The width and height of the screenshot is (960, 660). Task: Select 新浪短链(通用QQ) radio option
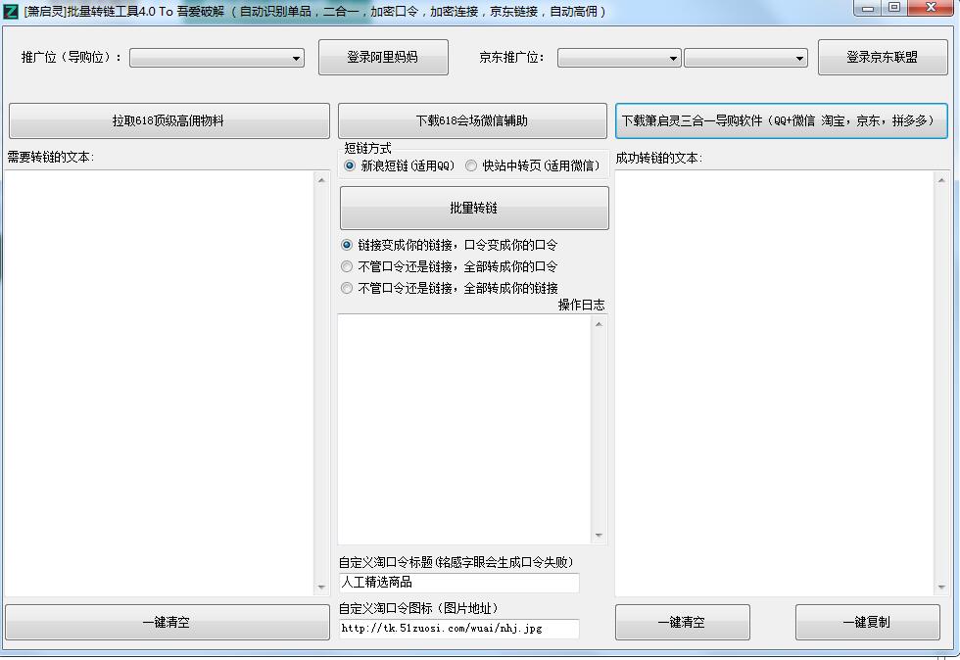tap(349, 166)
